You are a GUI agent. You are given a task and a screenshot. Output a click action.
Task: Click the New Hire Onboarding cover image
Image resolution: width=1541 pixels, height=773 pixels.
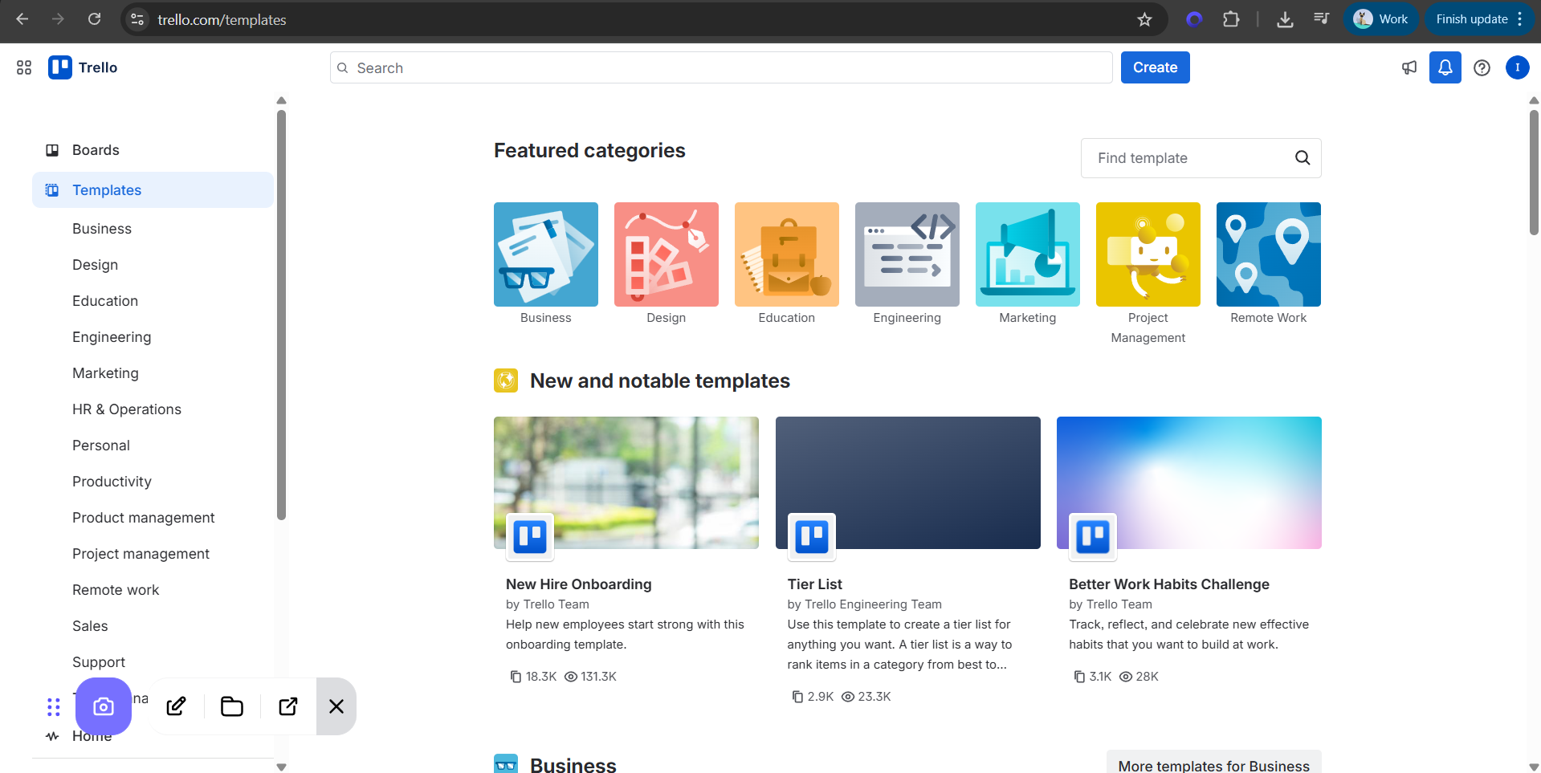point(626,482)
